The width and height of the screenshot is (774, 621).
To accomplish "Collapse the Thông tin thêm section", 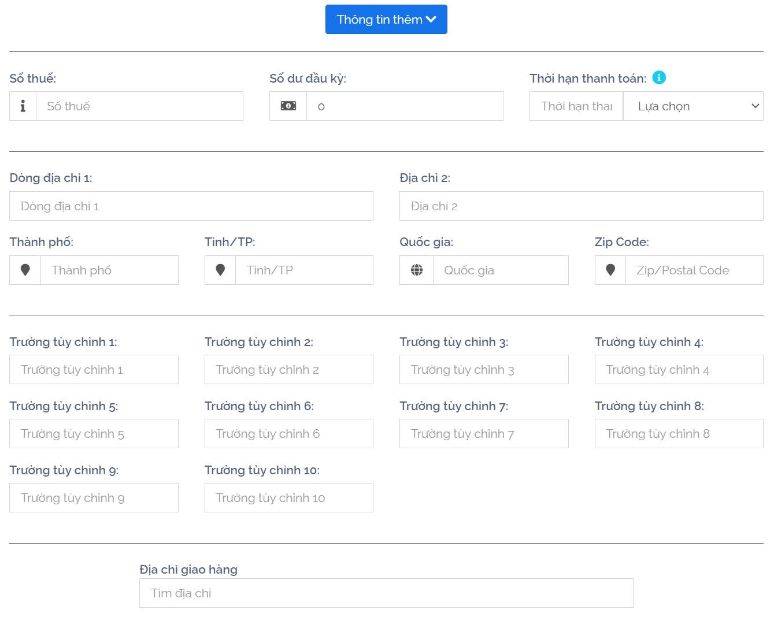I will [x=386, y=20].
